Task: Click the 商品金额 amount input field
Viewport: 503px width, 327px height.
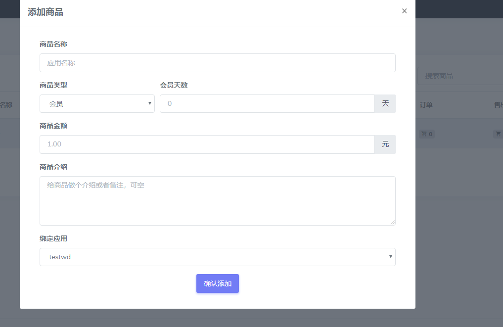Action: (x=207, y=144)
